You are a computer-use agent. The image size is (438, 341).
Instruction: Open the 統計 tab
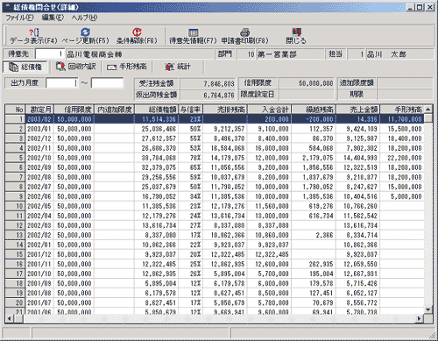pos(178,67)
